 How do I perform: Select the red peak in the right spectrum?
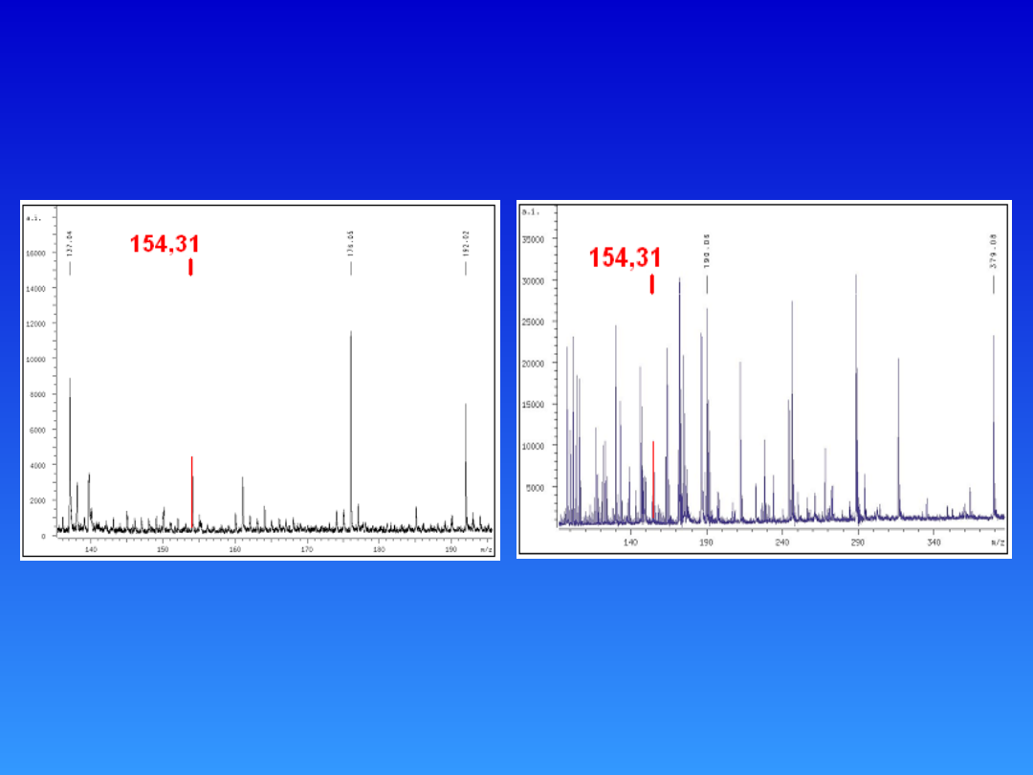tap(653, 478)
